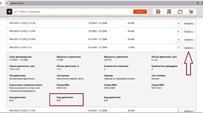Screen dimensions: 203x113
Task: Click Выбрать for GOLF V 1.4 FSI
Action: 189,32
